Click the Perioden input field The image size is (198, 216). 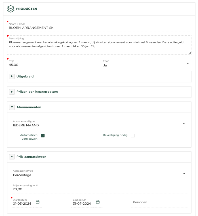159,202
